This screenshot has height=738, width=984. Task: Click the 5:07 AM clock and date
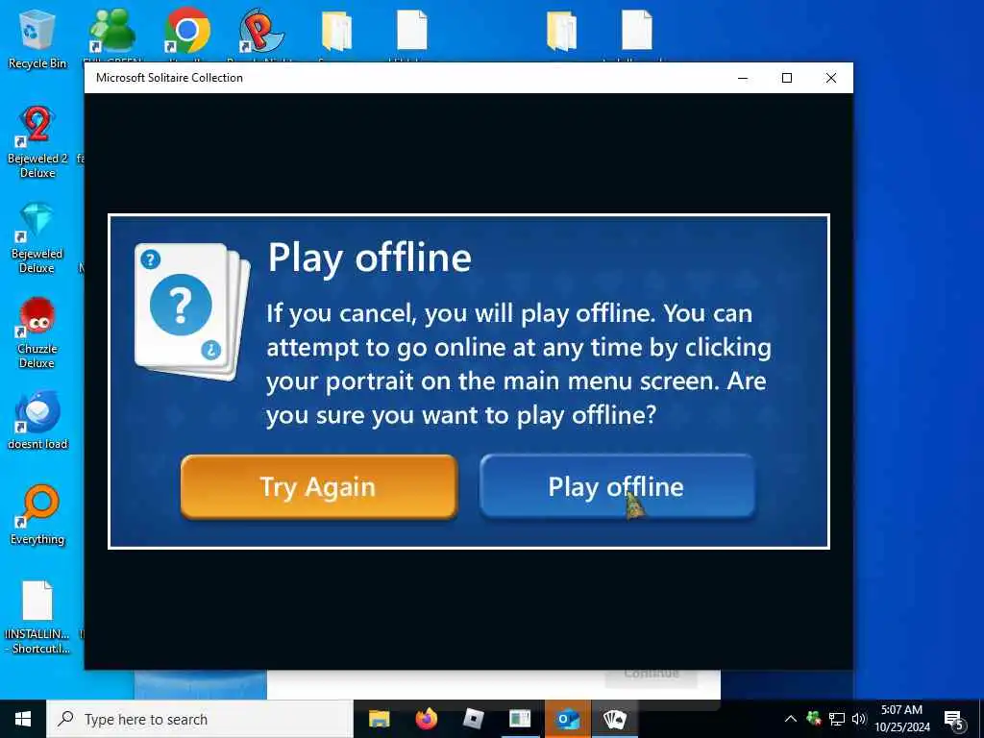tap(902, 719)
